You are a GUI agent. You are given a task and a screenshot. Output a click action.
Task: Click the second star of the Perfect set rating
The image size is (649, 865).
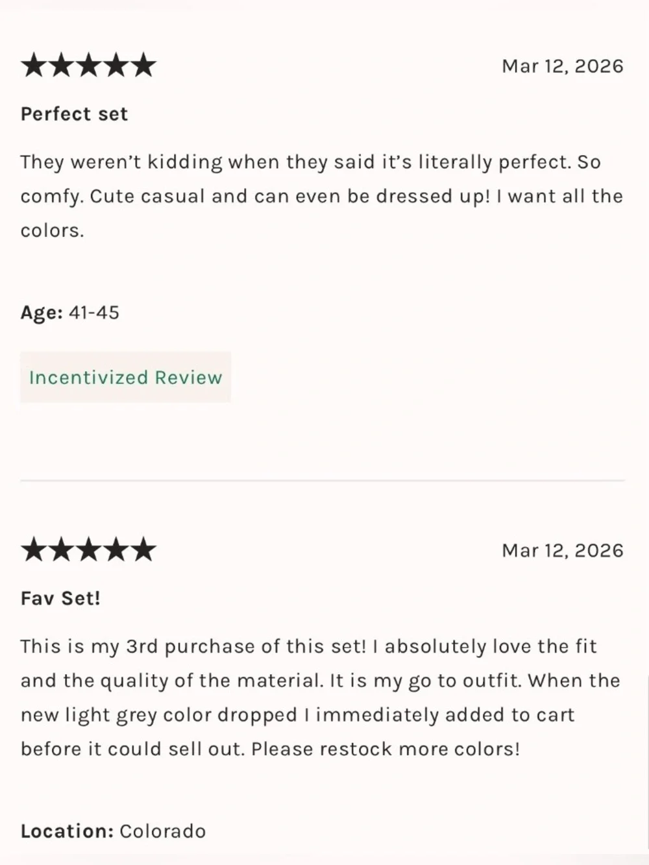pos(61,66)
